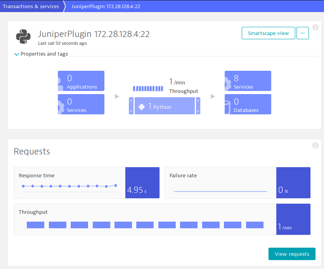This screenshot has height=269, width=324.
Task: Select the 1 Python process tile
Action: (164, 106)
